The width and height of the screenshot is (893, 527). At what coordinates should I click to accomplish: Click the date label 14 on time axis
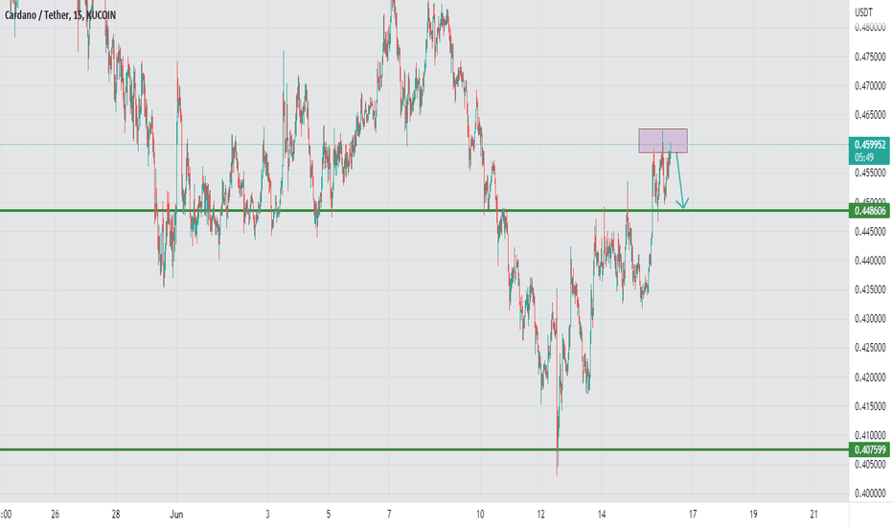[x=602, y=515]
